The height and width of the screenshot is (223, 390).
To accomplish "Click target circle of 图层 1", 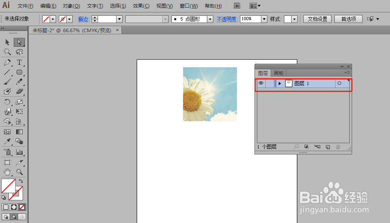I will (339, 83).
